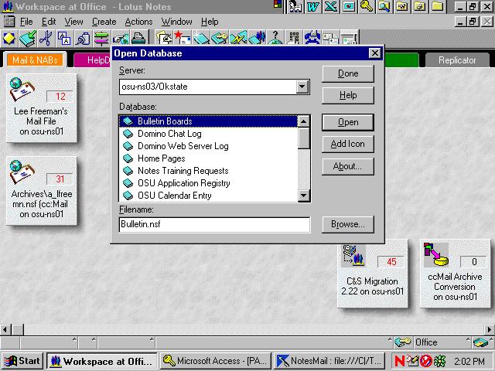Image resolution: width=495 pixels, height=371 pixels.
Task: Click the green and pink signpost SmartIcon
Action: [101, 39]
